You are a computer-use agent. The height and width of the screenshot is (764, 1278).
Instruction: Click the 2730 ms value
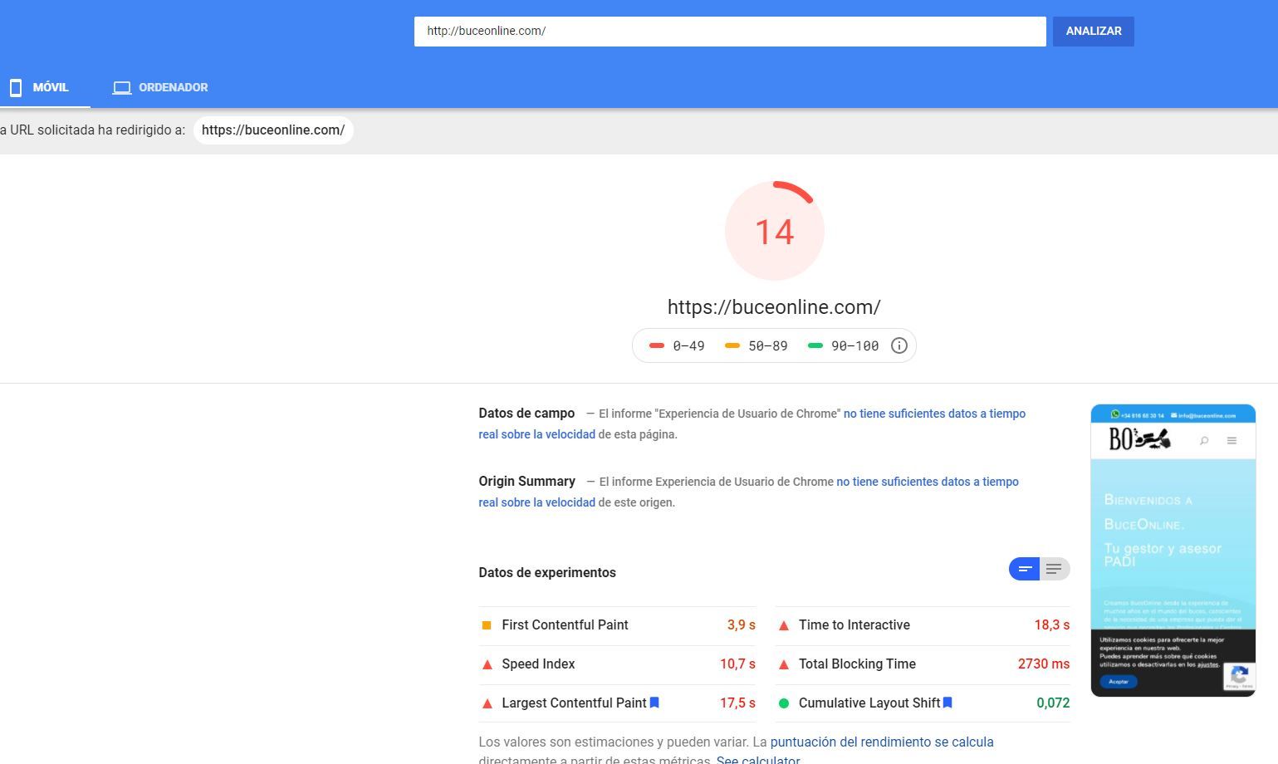tap(1043, 664)
